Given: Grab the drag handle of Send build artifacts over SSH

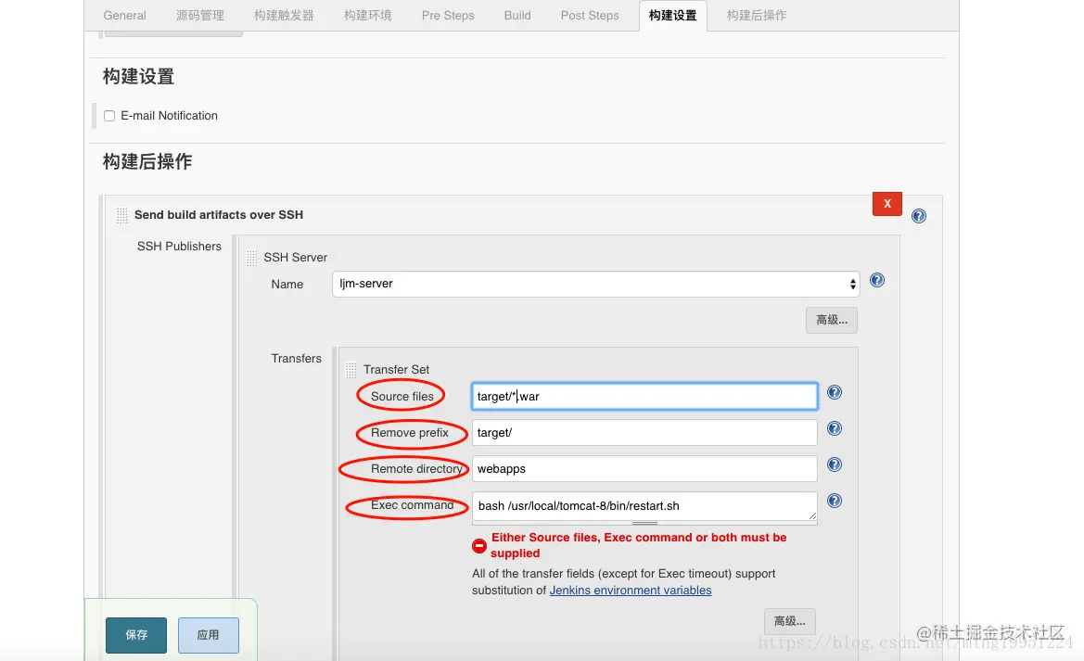Looking at the screenshot, I should coord(122,215).
